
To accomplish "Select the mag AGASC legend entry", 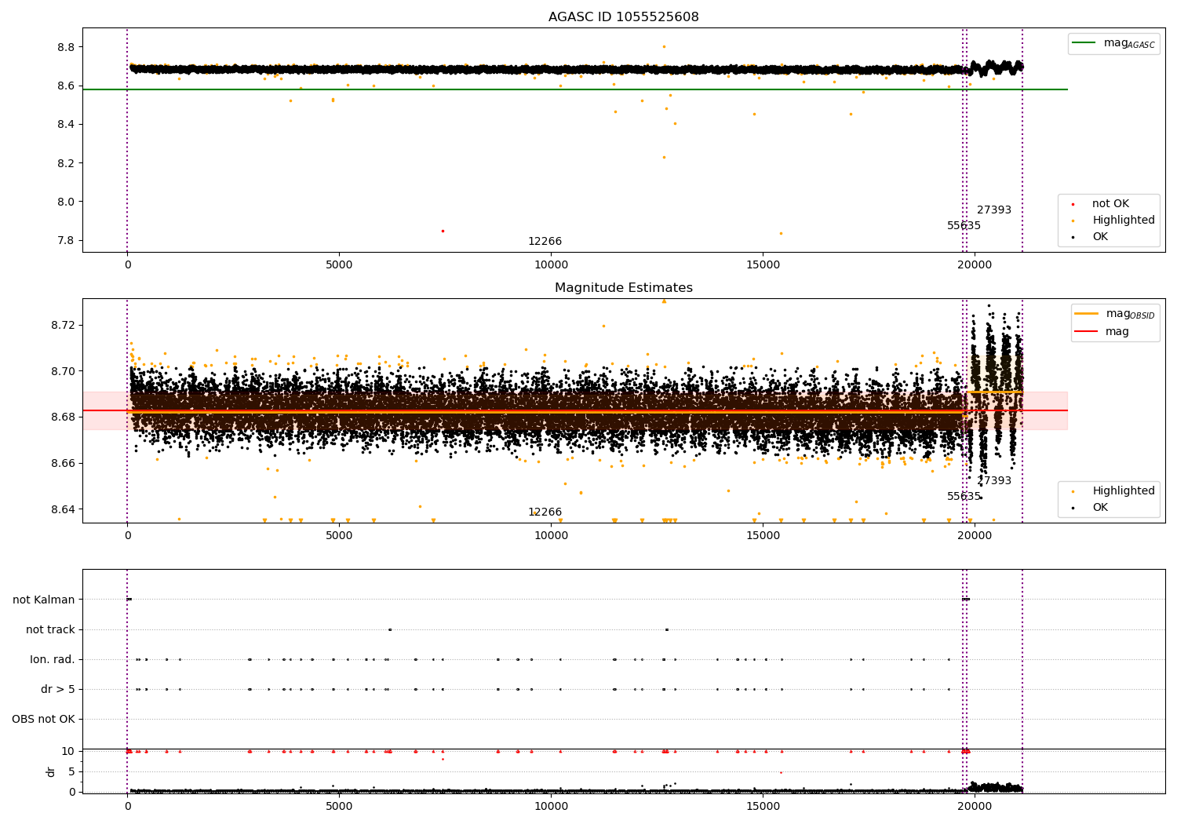I will (x=1113, y=43).
